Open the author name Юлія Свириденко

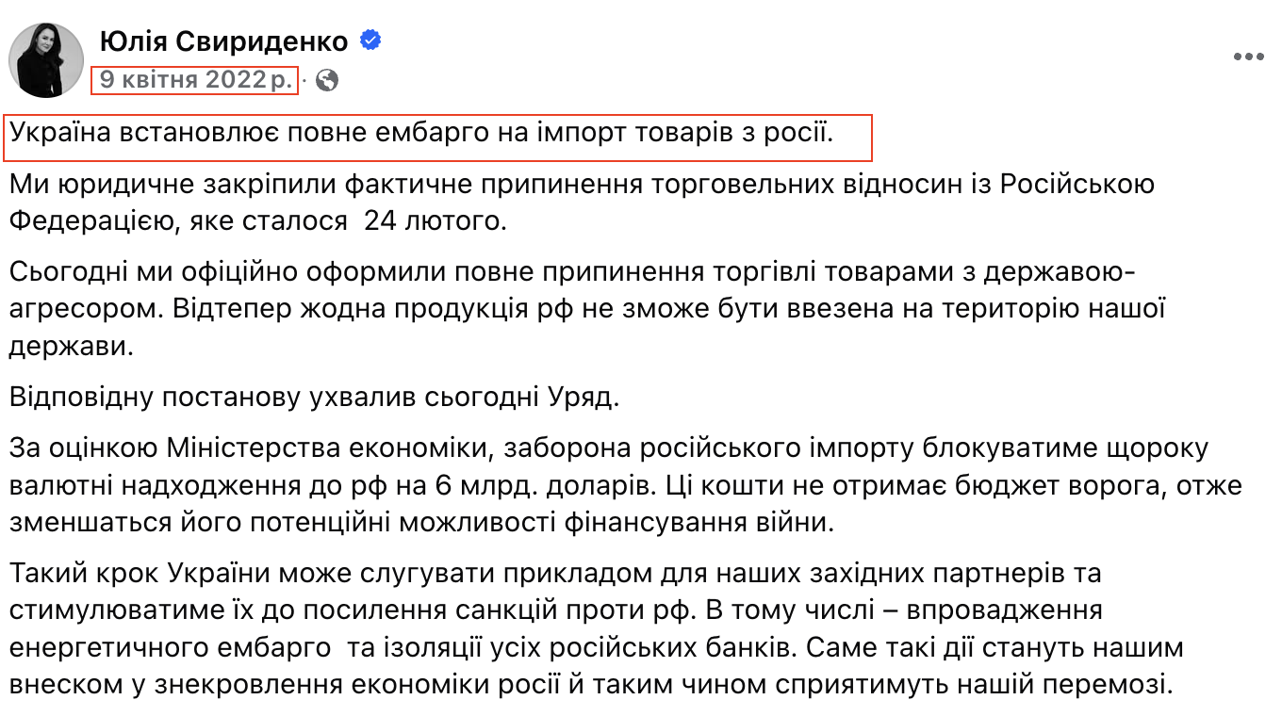223,41
